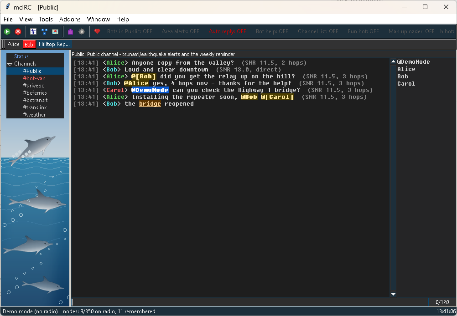
Task: Toggle Bot help OFF switch
Action: 272,31
